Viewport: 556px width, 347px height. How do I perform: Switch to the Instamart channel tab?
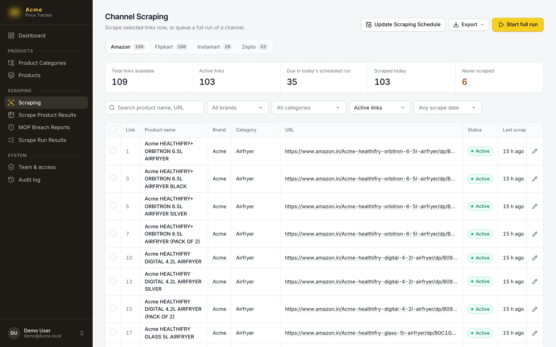[x=214, y=47]
